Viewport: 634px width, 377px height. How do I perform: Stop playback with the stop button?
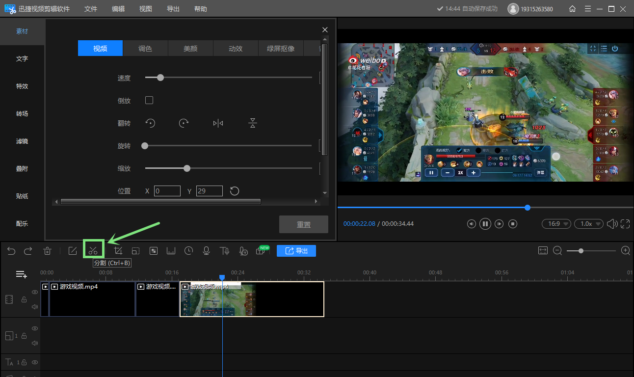coord(513,224)
